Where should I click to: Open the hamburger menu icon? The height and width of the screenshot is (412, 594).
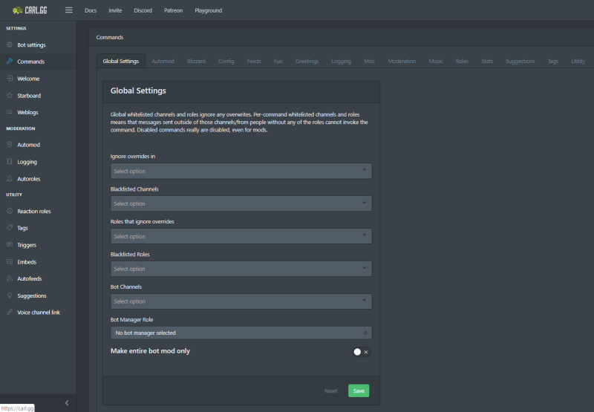(x=69, y=10)
